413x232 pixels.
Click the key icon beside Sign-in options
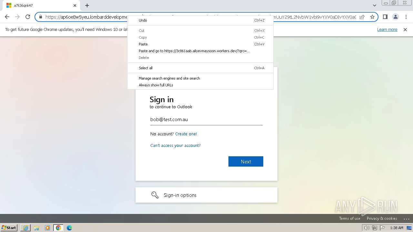[x=155, y=195]
